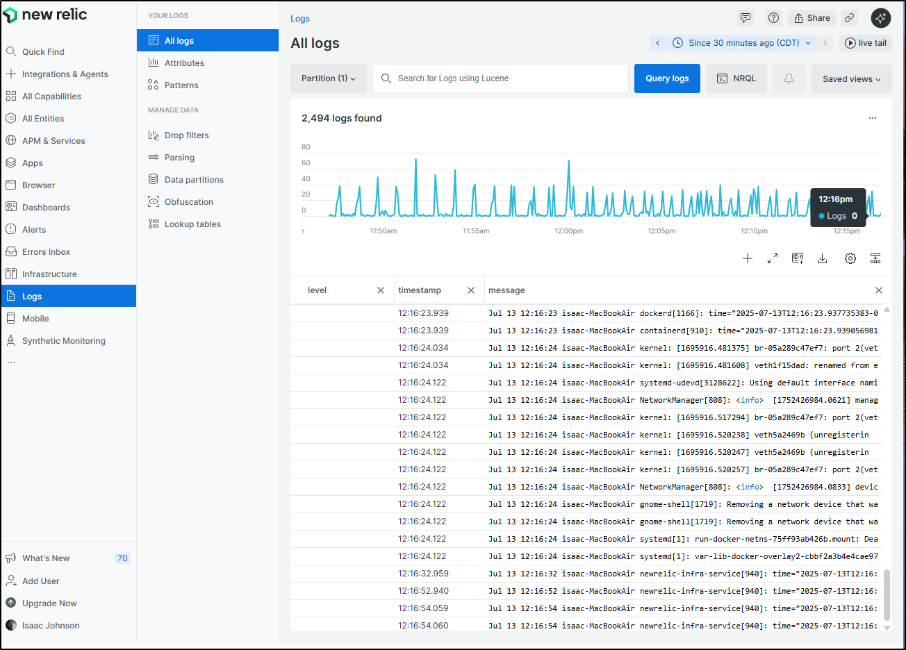Viewport: 906px width, 650px height.
Task: Click the Lucene log search field
Action: tap(501, 78)
